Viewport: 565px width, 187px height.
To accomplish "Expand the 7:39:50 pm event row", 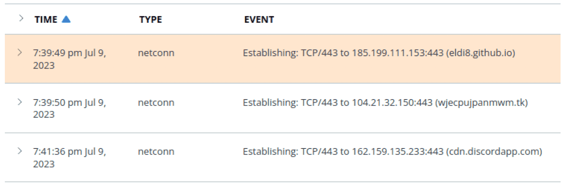I will tap(19, 102).
